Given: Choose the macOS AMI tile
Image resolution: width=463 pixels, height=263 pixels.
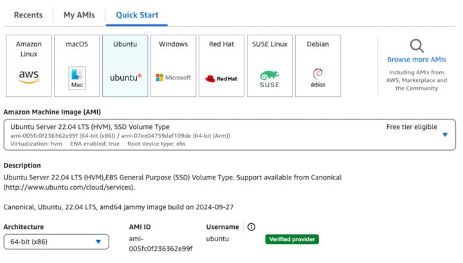Looking at the screenshot, I should (77, 65).
